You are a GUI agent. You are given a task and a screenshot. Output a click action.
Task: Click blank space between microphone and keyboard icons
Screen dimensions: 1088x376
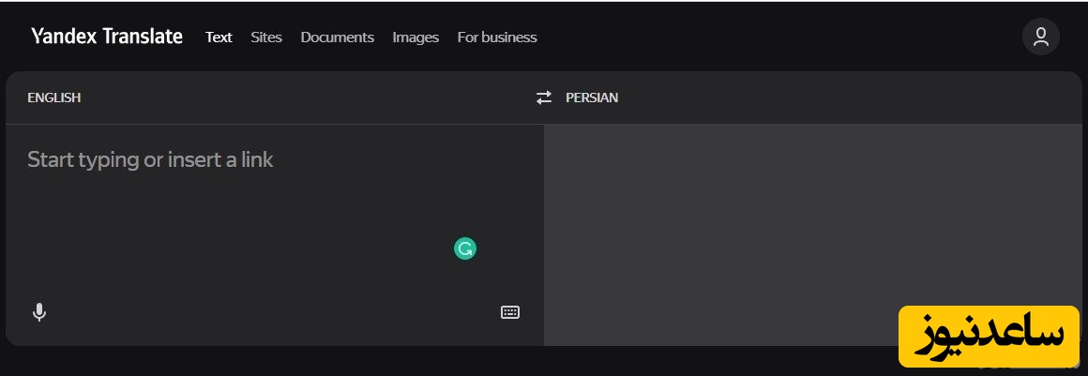[x=272, y=312]
